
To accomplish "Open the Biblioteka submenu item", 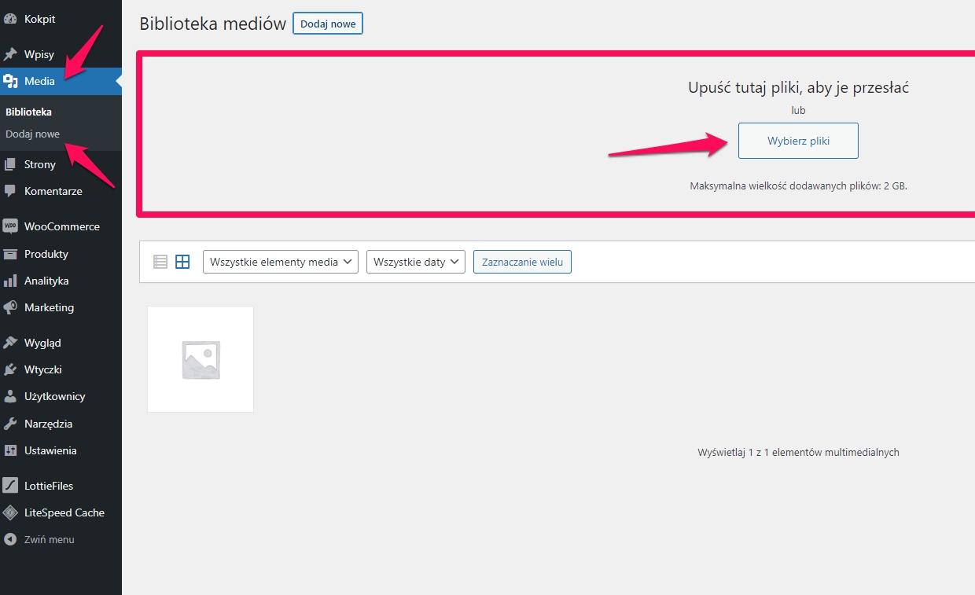I will coord(28,112).
